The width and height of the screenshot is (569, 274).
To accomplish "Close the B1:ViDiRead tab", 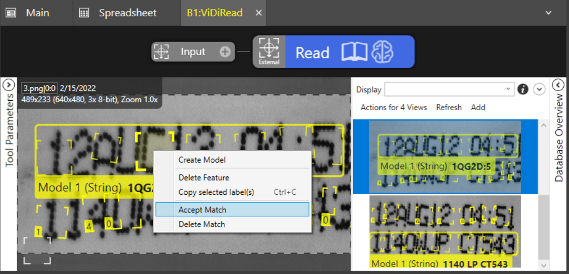I will point(258,13).
